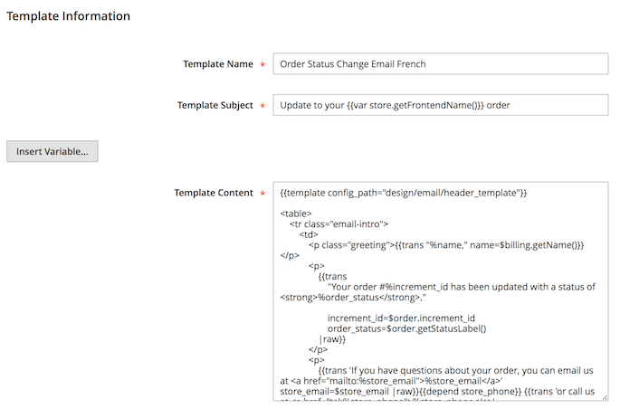
Task: Click the Template Subject input field
Action: coord(440,105)
